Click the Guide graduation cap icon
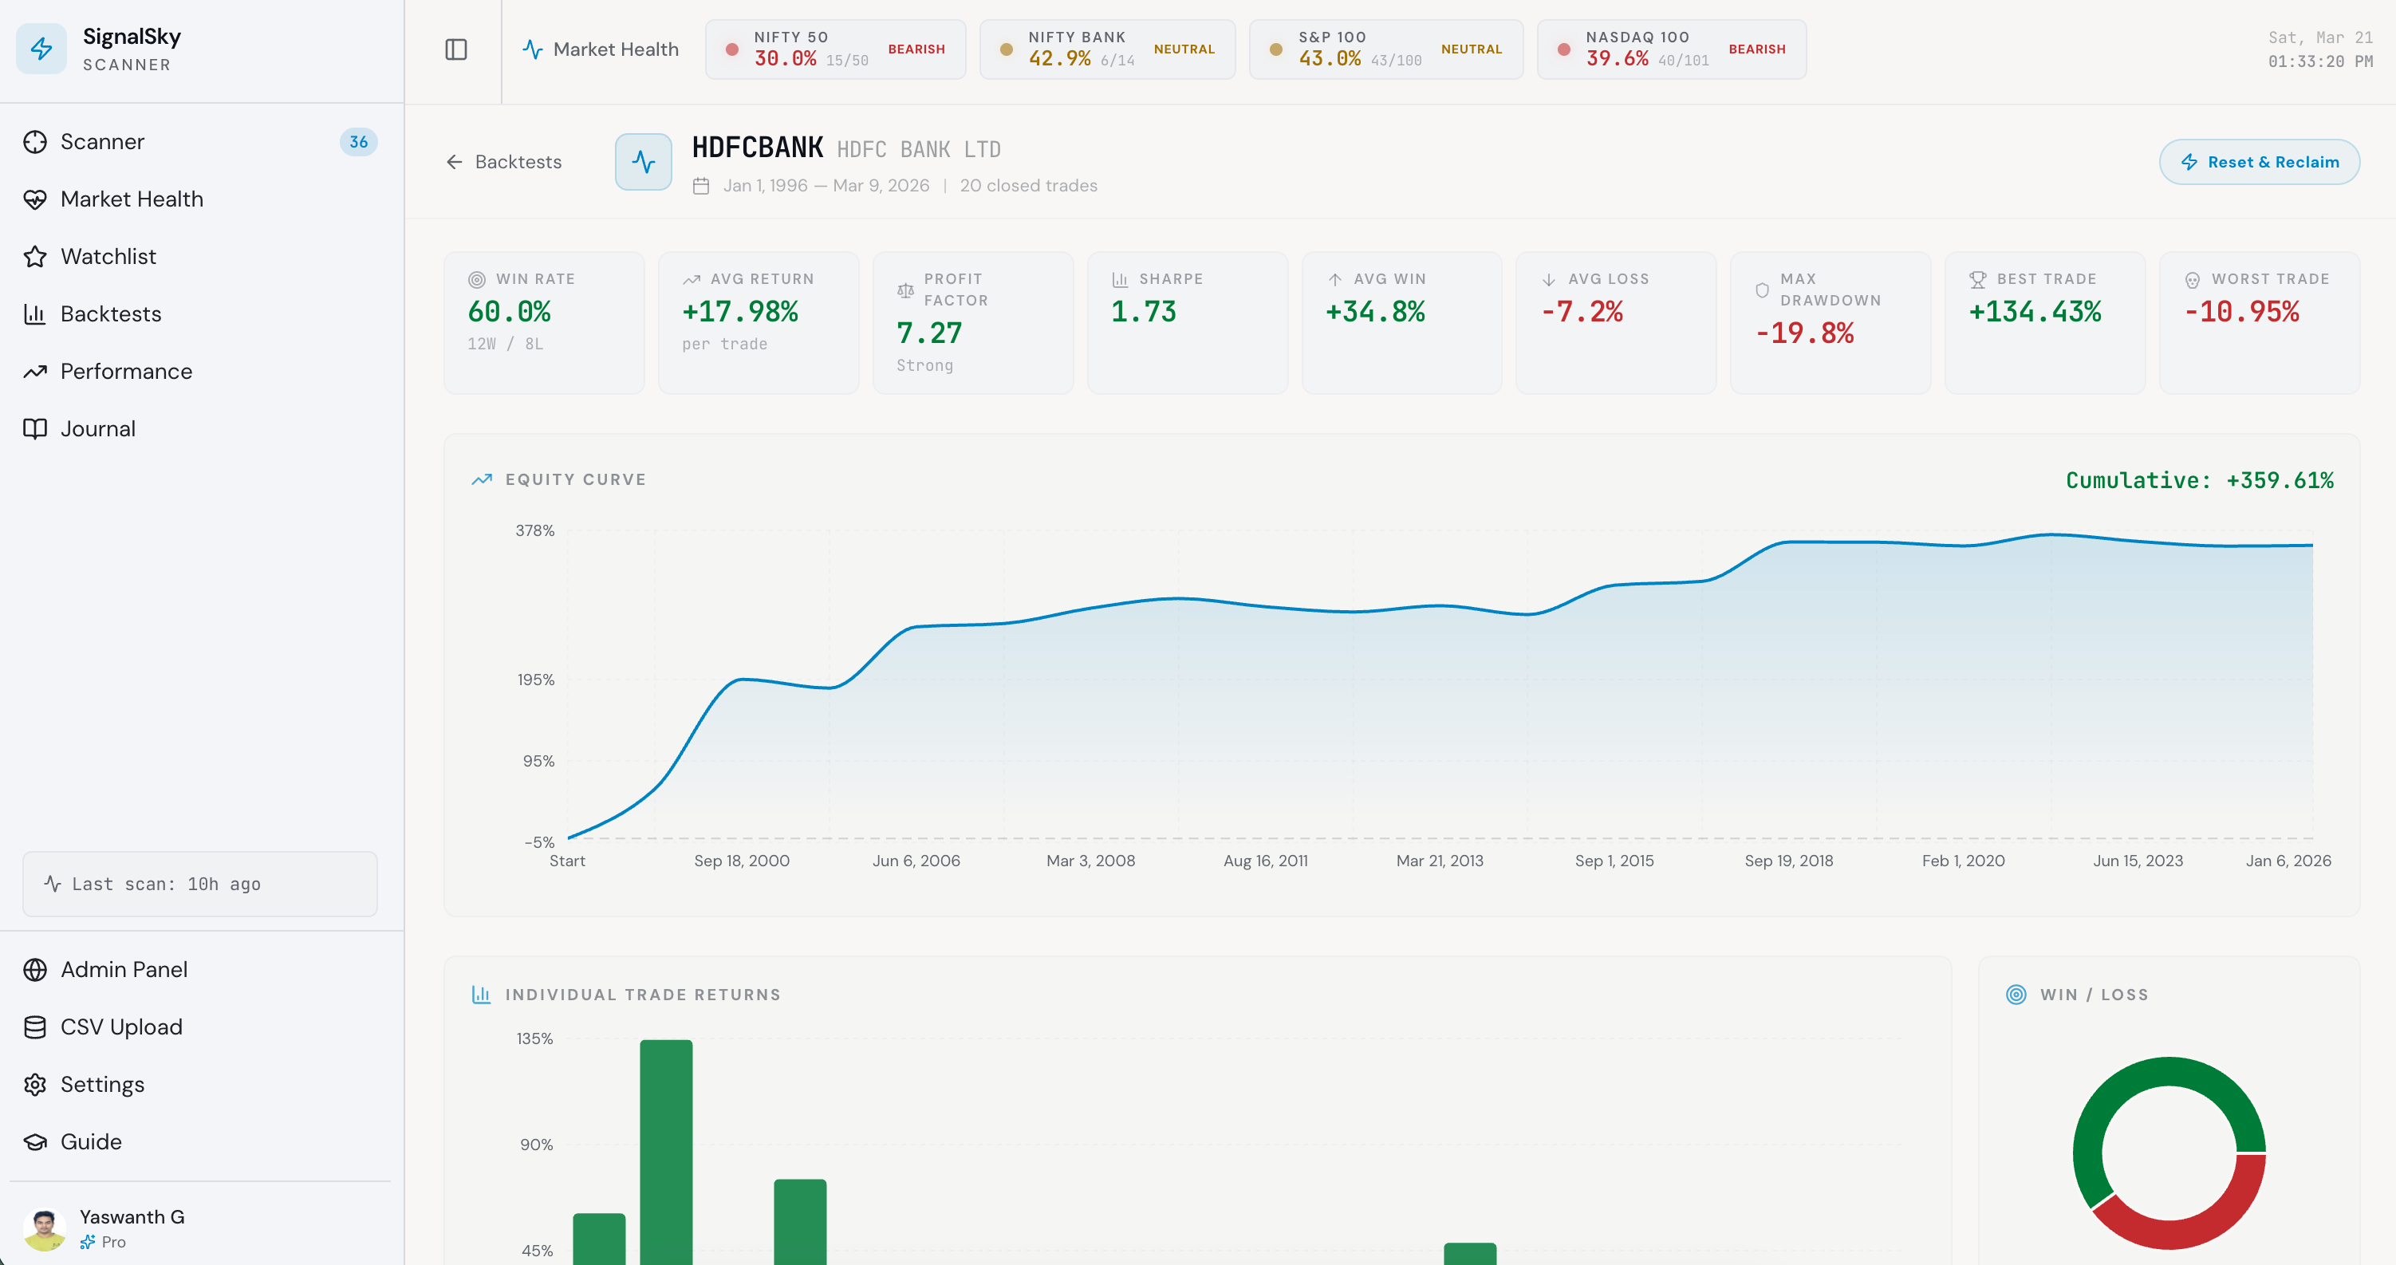 tap(35, 1141)
